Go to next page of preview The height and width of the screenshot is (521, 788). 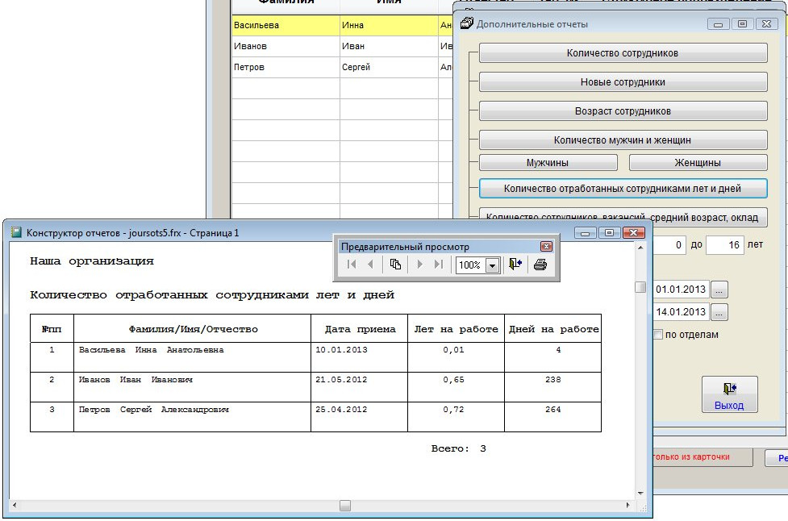pyautogui.click(x=420, y=265)
